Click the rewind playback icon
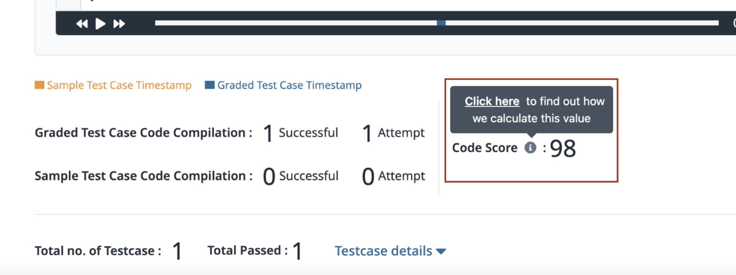736x275 pixels. (82, 24)
